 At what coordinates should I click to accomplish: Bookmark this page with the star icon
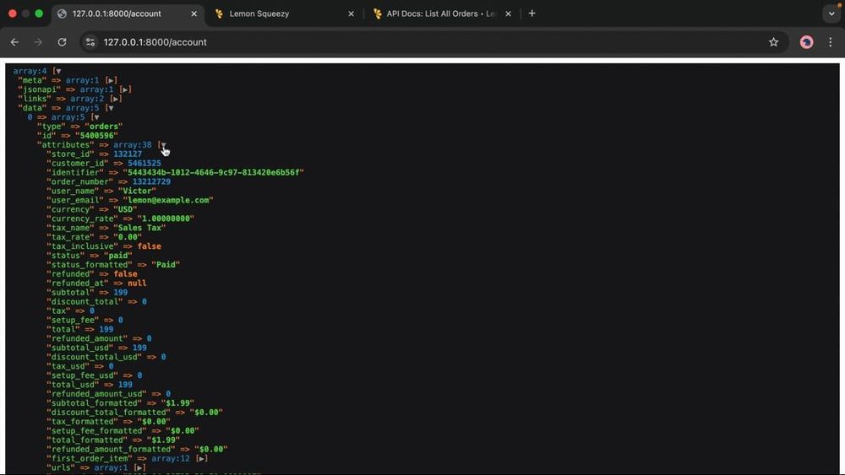[773, 42]
